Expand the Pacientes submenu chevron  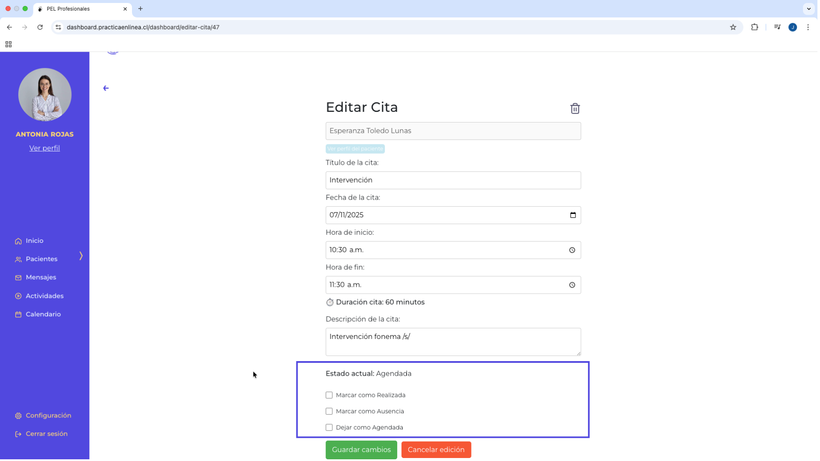pos(81,256)
